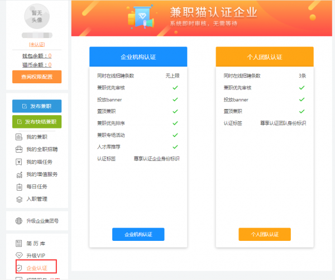This screenshot has height=280, width=335.
Task: Click 3条 value in personal team card
Action: [x=302, y=75]
